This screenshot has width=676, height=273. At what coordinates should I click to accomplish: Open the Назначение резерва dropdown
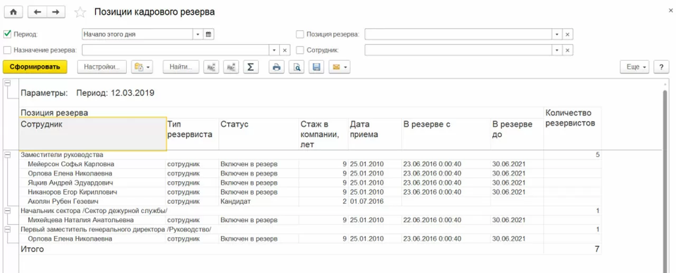[274, 50]
